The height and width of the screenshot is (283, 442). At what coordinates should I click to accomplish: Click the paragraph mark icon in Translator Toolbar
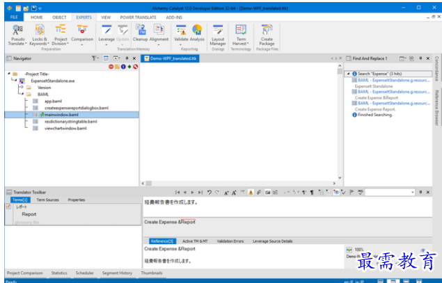pyautogui.click(x=312, y=193)
